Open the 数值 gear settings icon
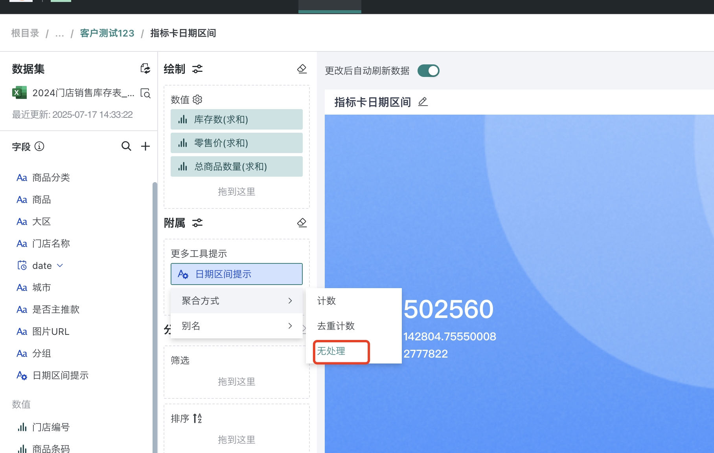Viewport: 714px width, 453px height. (x=197, y=100)
